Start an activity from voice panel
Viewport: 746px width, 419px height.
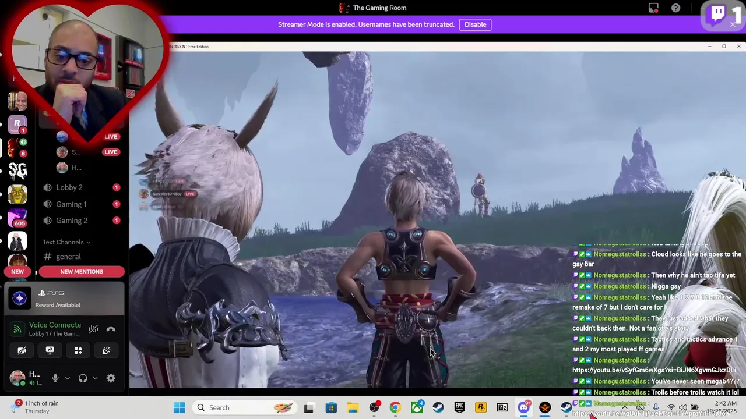click(x=78, y=350)
